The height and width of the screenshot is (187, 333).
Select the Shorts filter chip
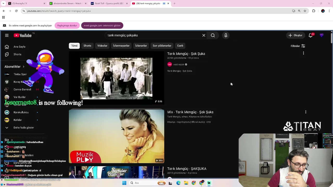(87, 46)
